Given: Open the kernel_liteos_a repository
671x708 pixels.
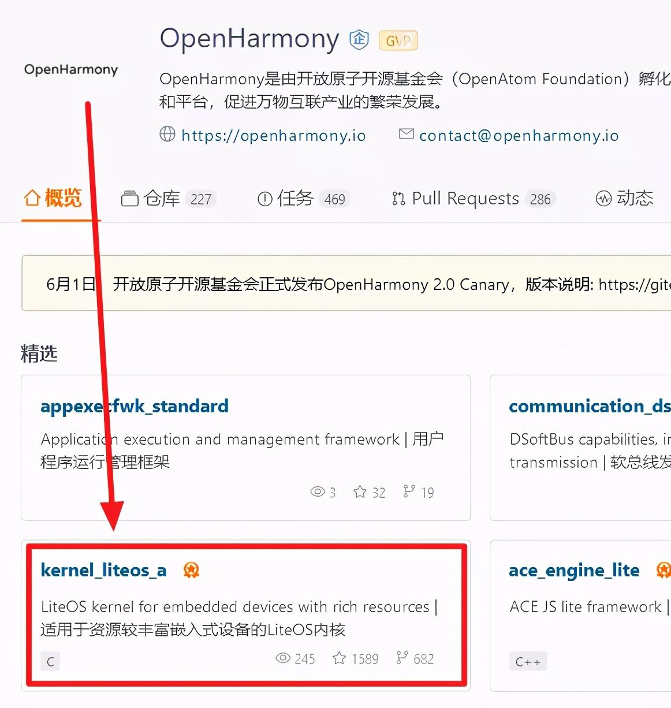Looking at the screenshot, I should [x=103, y=571].
